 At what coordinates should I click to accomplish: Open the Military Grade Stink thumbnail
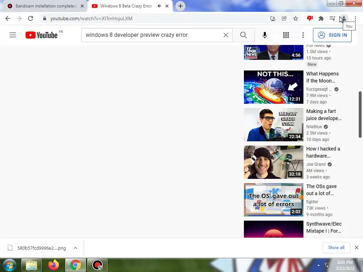pyautogui.click(x=274, y=125)
